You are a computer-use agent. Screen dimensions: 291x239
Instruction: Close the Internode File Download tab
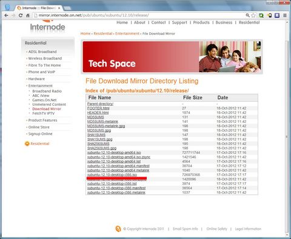click(x=59, y=8)
